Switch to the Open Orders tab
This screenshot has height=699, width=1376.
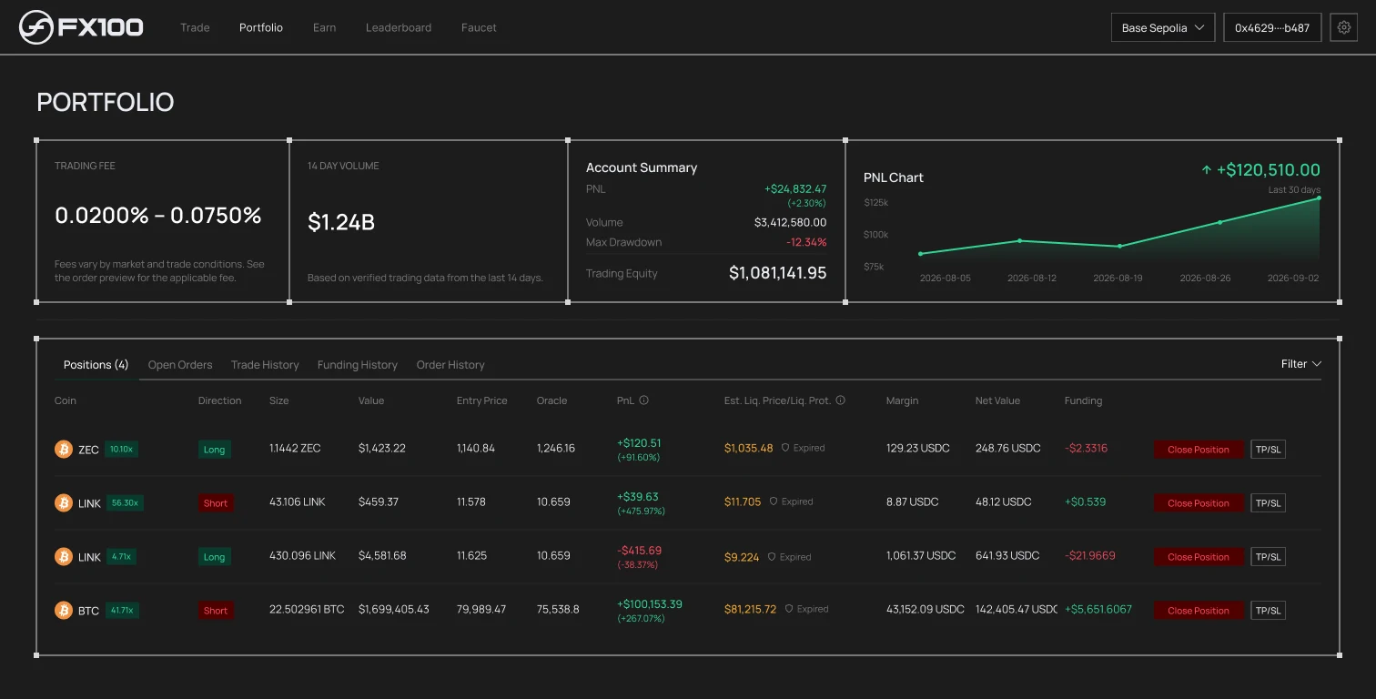180,365
